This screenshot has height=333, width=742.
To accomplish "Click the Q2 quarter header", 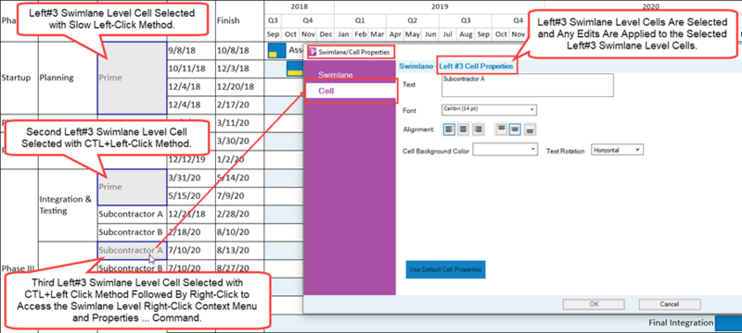I will (412, 20).
